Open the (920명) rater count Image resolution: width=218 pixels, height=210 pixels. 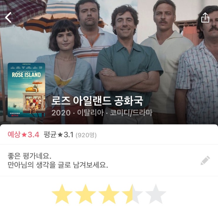pyautogui.click(x=86, y=135)
